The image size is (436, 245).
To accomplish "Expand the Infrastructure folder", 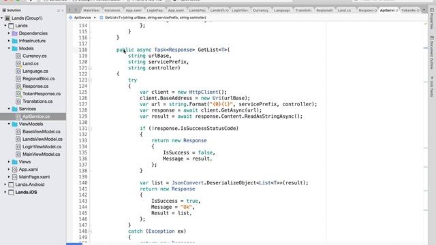I will pyautogui.click(x=9, y=41).
